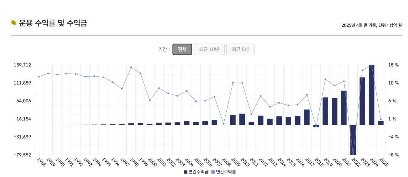Image resolution: width=408 pixels, height=177 pixels.
Task: Click the 1988 return rate line point
Action: (x=39, y=77)
